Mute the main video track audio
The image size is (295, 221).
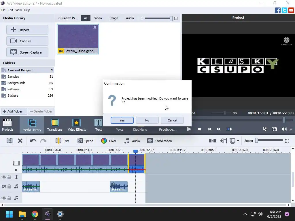[17, 170]
